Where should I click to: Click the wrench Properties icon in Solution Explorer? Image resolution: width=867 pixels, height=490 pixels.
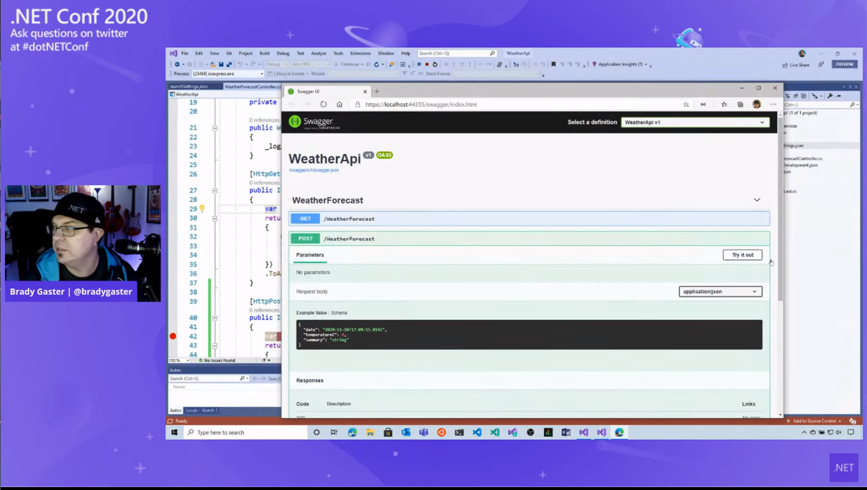(x=830, y=96)
